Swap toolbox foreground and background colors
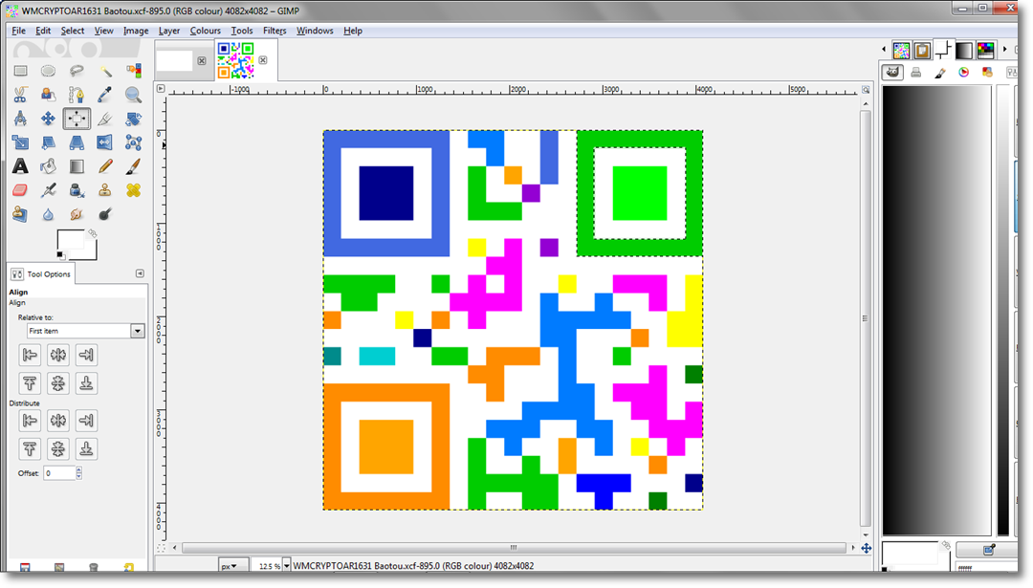This screenshot has height=588, width=1033. [92, 233]
